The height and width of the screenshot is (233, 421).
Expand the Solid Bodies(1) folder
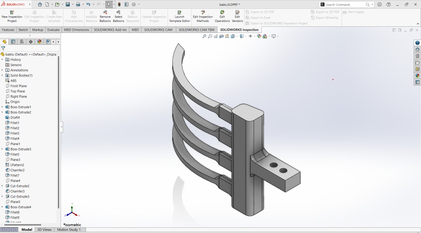(3, 75)
